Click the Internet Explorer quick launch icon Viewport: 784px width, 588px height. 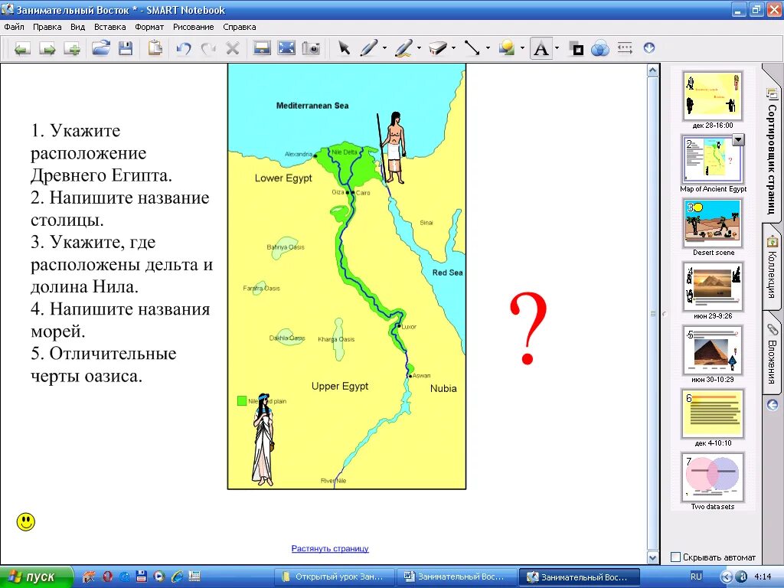click(x=177, y=577)
